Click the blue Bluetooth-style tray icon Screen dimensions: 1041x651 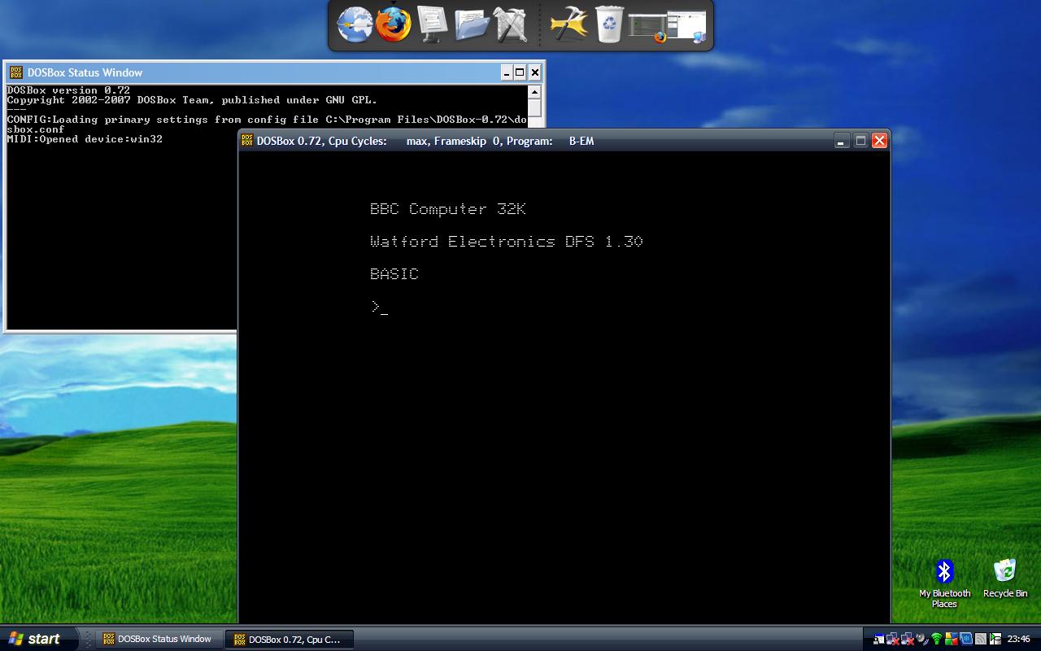tap(966, 640)
